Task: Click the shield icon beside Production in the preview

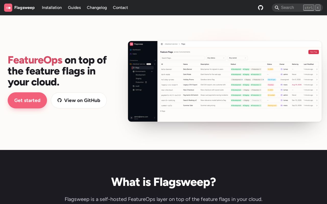Action: tap(146, 82)
